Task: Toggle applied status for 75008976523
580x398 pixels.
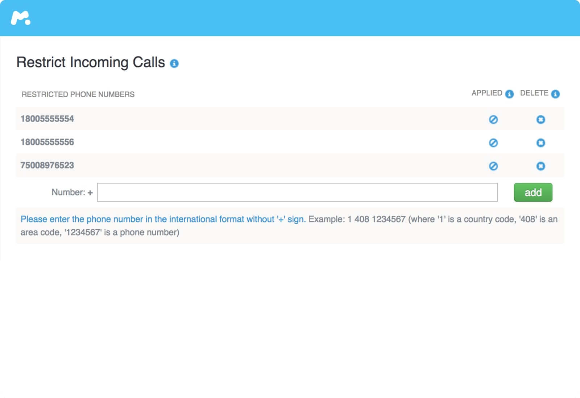Action: pos(493,166)
